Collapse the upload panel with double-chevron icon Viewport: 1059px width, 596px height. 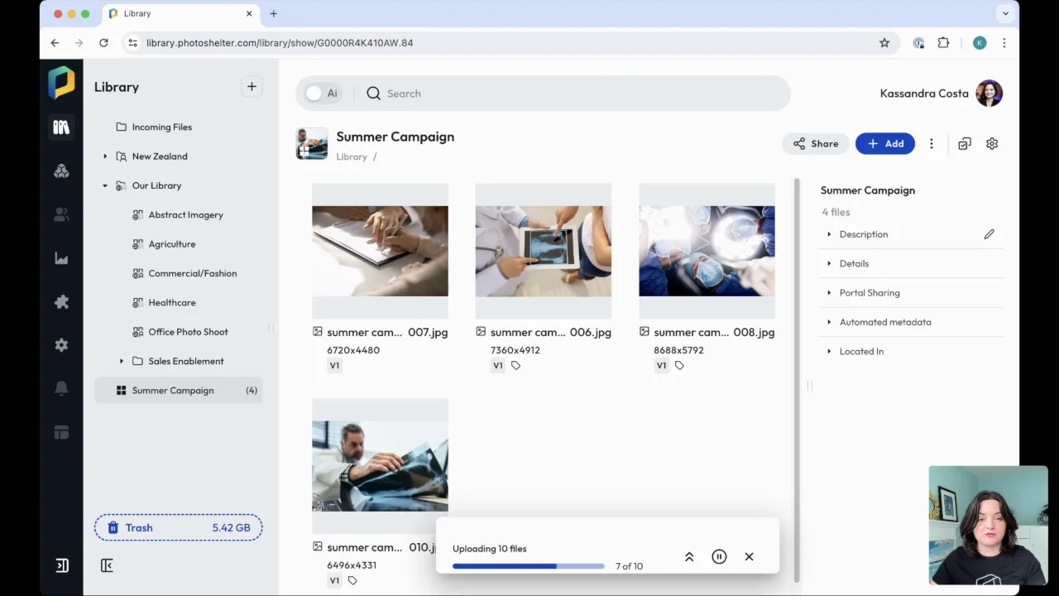688,557
